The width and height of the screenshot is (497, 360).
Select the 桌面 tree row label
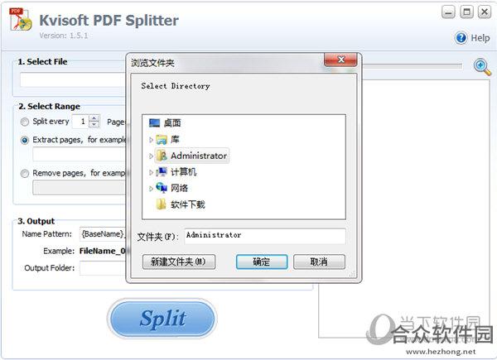172,122
